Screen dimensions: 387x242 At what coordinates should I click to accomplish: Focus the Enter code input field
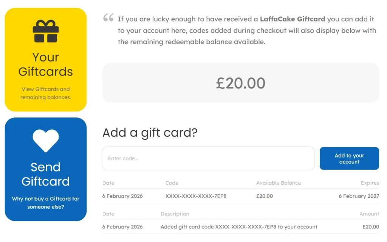(x=208, y=159)
